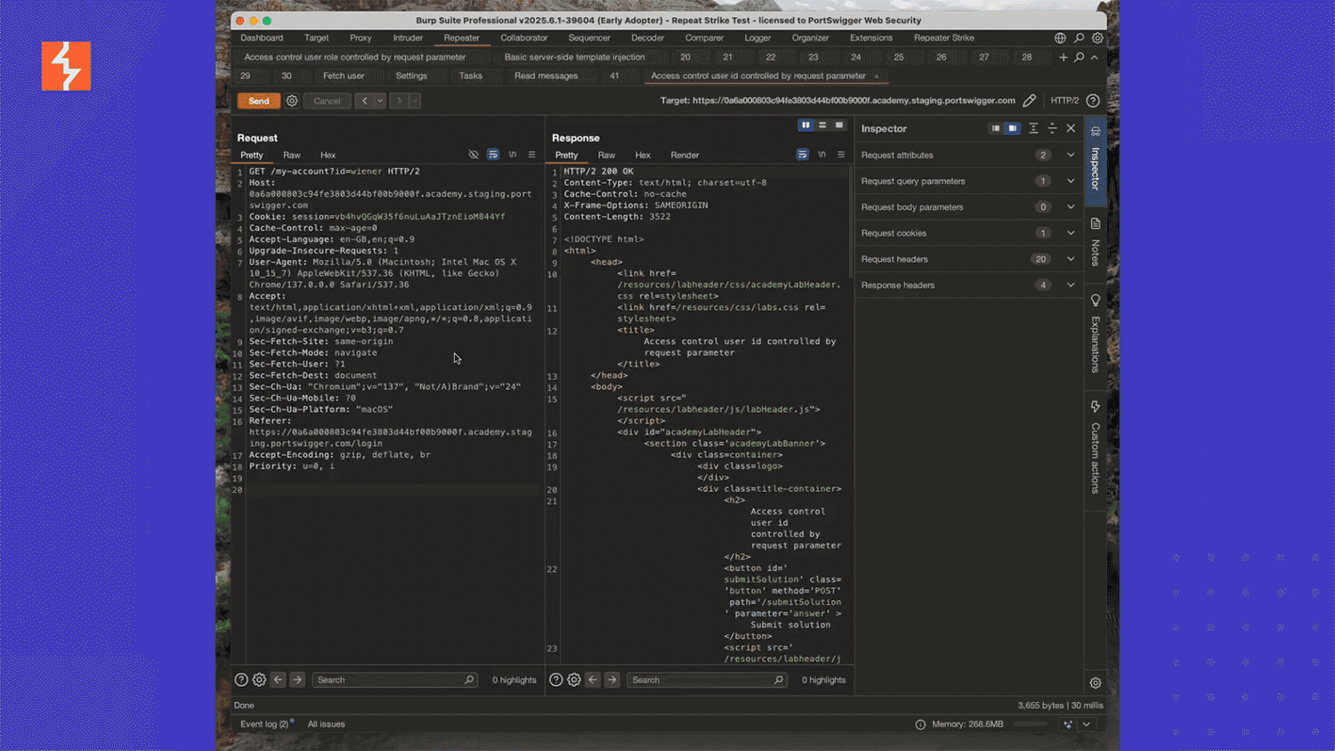1335x751 pixels.
Task: Open Explanations lightbulb side panel
Action: 1096,334
